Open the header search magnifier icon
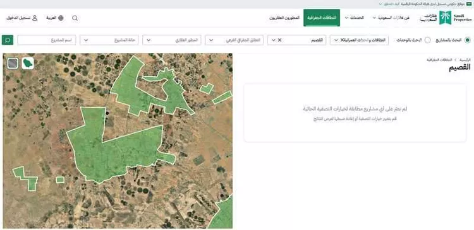This screenshot has height=230, width=474. point(75,18)
